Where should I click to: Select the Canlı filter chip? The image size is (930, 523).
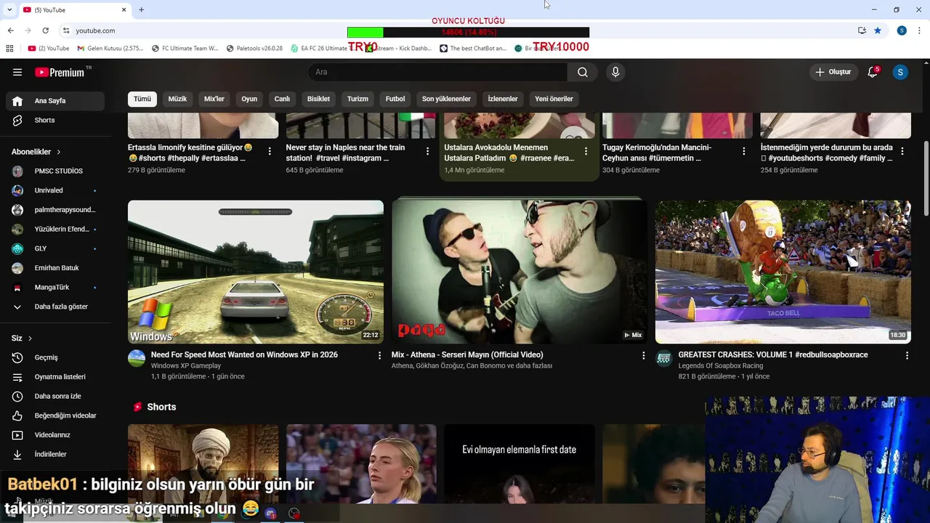282,99
